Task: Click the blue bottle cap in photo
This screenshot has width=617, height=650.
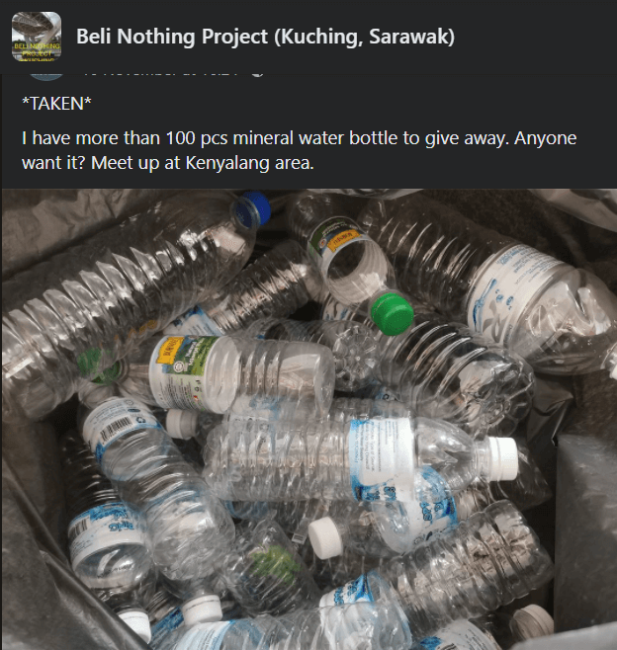Action: (253, 208)
